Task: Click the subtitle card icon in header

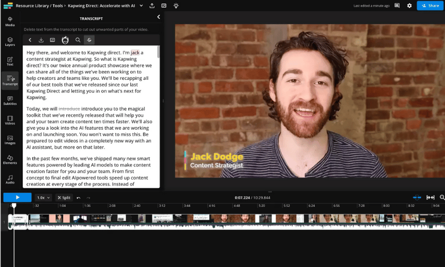Action: [x=164, y=6]
